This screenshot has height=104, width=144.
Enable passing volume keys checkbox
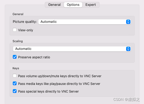pyautogui.click(x=15, y=76)
